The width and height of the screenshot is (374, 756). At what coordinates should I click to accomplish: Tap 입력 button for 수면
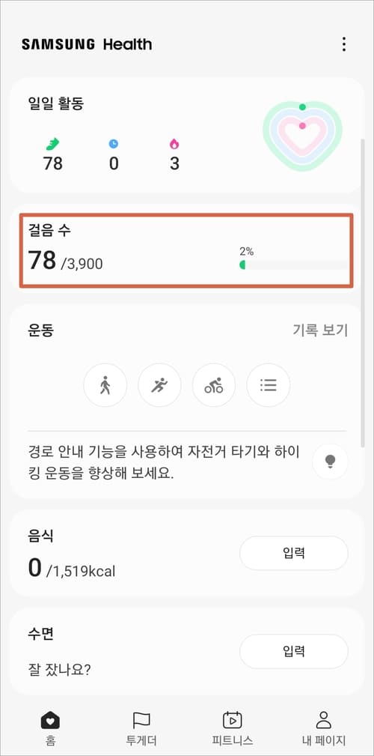pyautogui.click(x=294, y=651)
